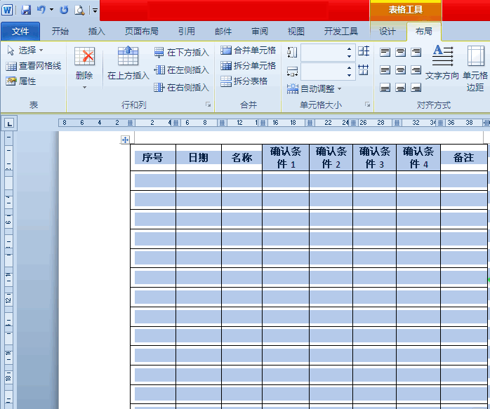The height and width of the screenshot is (409, 490).
Task: Align cell text center right
Action: coord(416,70)
